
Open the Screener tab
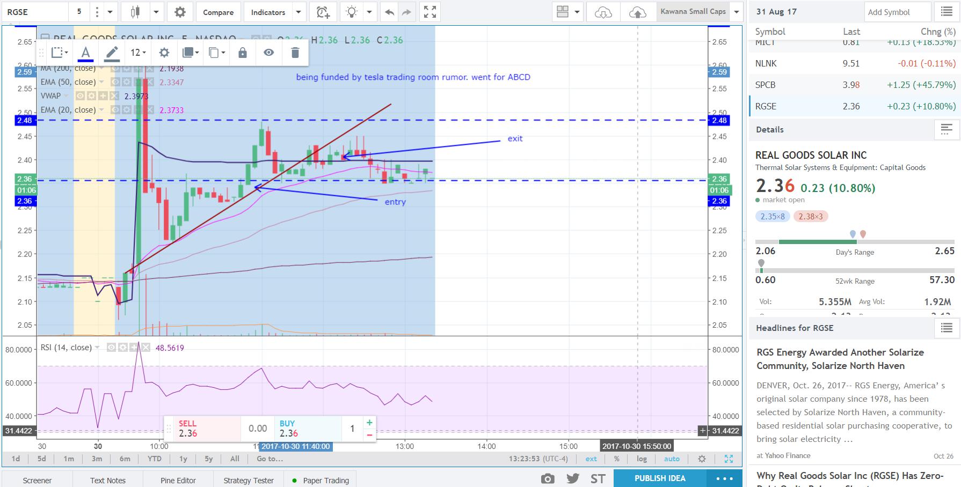pyautogui.click(x=38, y=481)
